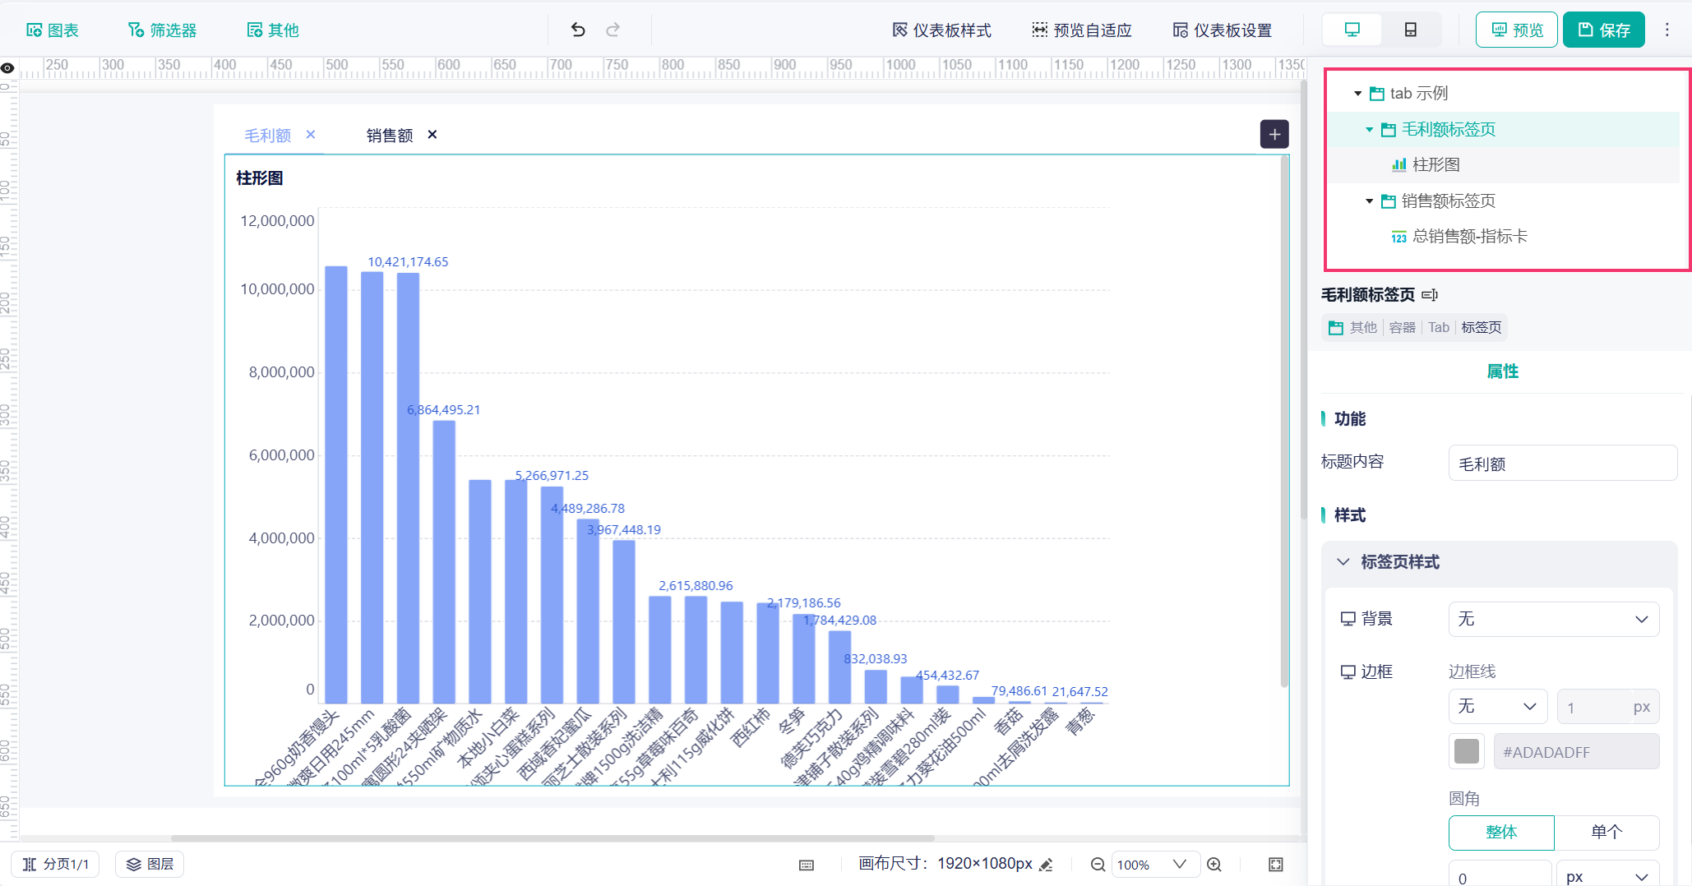Click the 标题内容 input field

[1562, 464]
